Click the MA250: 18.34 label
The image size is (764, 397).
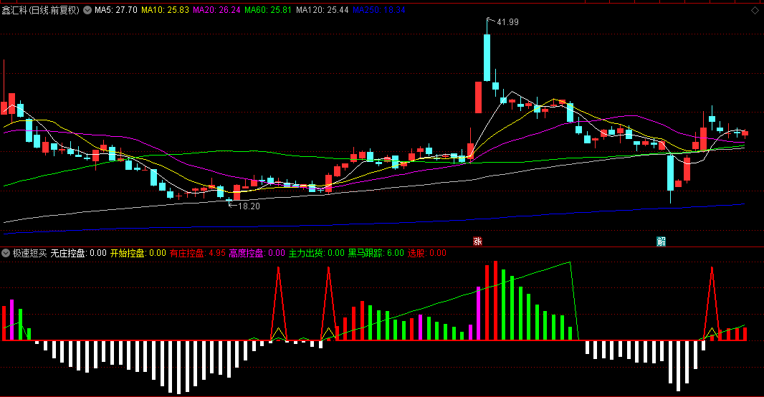(x=379, y=10)
